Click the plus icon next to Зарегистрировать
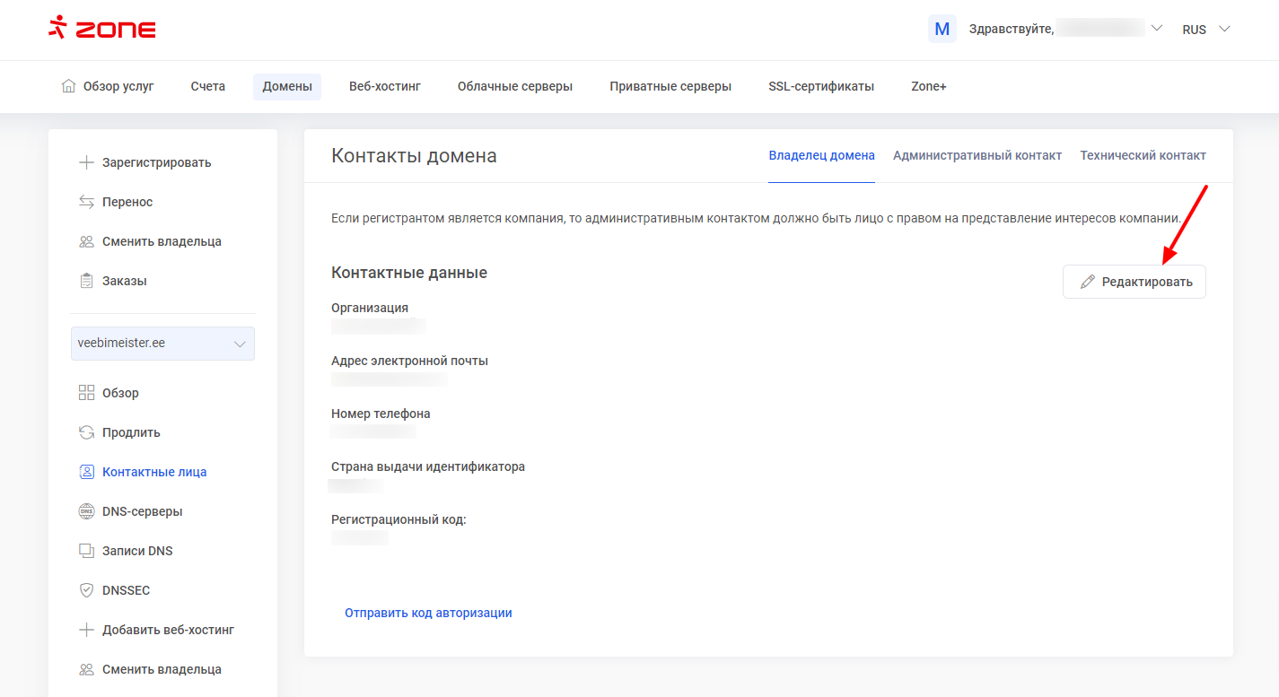 86,162
